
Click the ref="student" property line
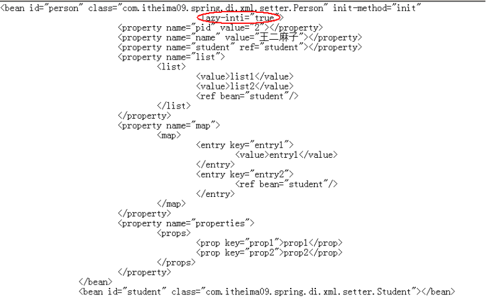click(240, 47)
